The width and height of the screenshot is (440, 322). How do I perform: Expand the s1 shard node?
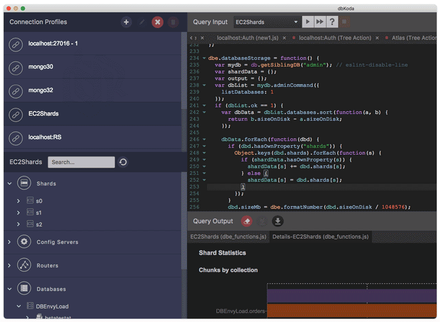(x=19, y=212)
